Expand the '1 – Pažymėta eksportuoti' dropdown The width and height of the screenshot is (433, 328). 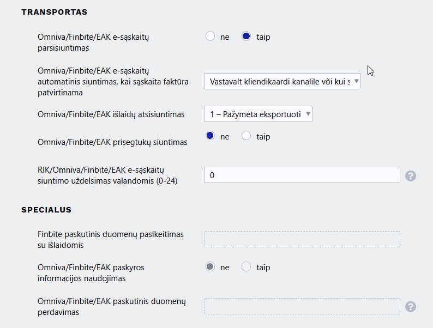(258, 114)
